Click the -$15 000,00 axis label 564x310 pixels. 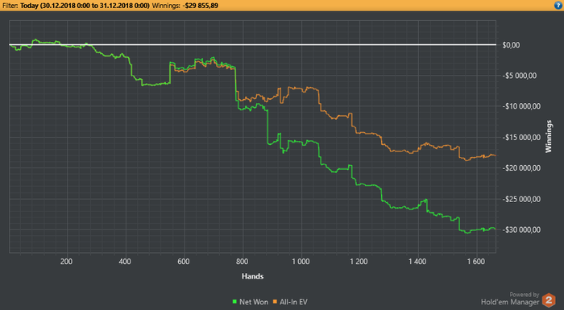[521, 137]
